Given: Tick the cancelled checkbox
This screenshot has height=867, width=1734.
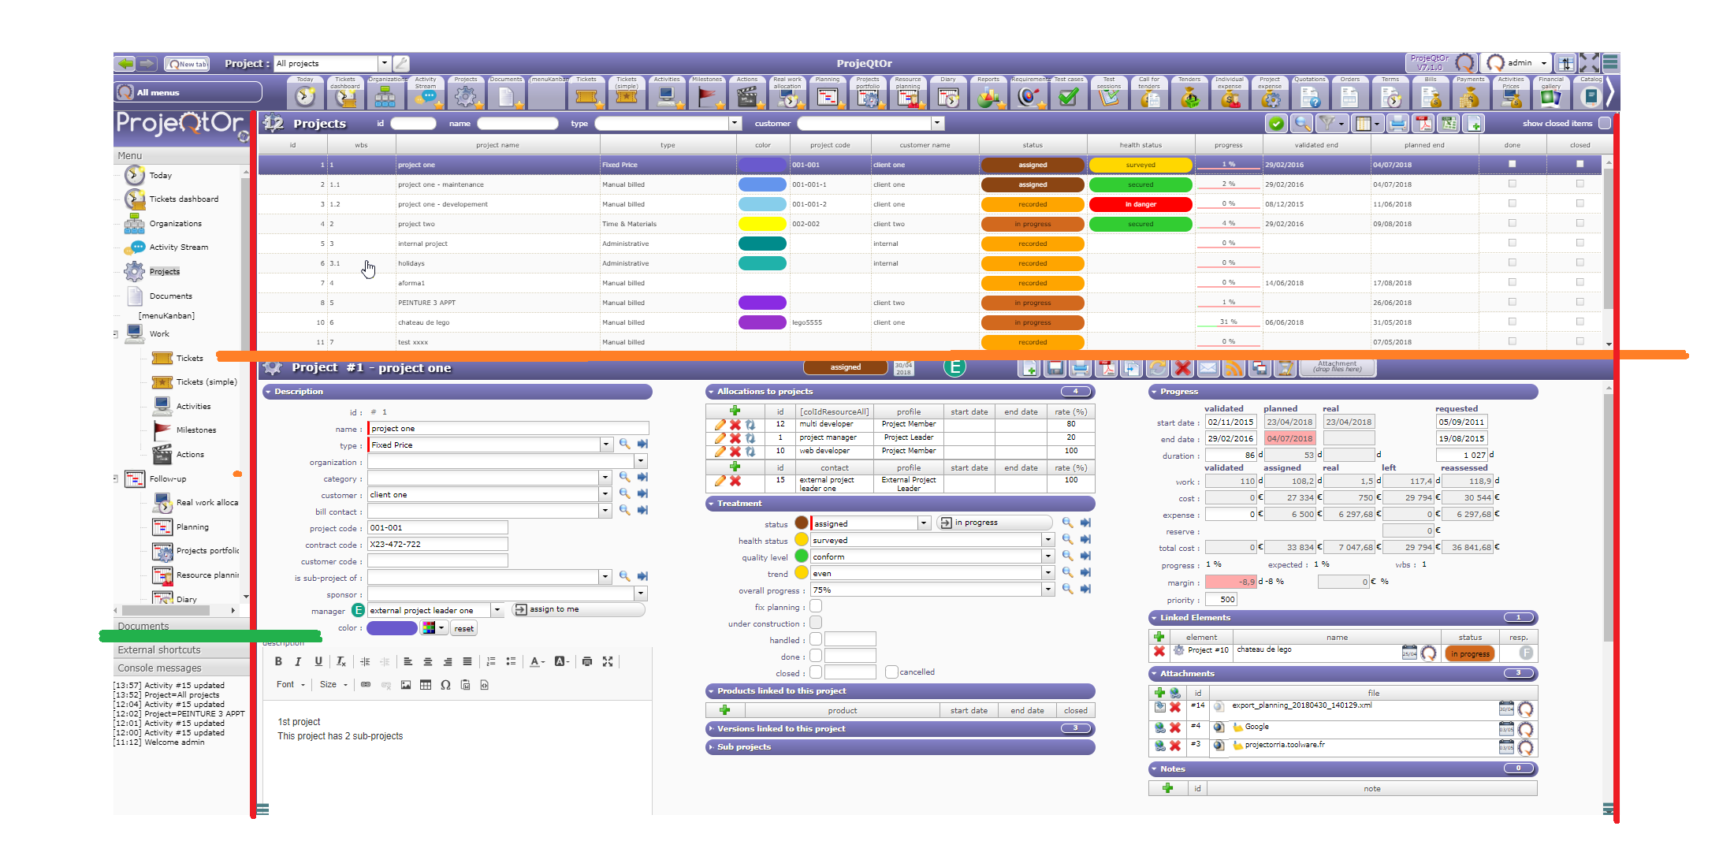Looking at the screenshot, I should click(891, 672).
